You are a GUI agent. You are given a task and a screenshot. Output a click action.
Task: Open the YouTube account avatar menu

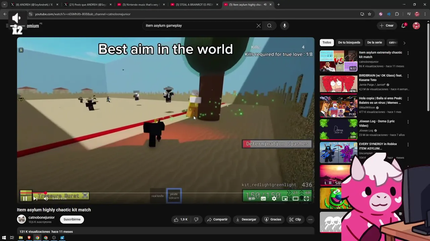(x=416, y=26)
